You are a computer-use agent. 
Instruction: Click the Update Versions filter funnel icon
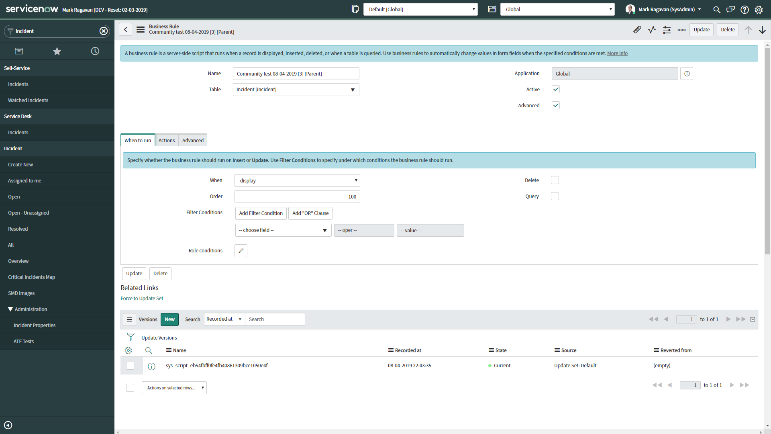tap(131, 337)
